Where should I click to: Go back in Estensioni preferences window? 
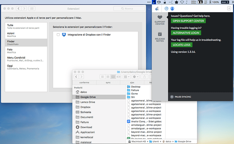(x=19, y=8)
